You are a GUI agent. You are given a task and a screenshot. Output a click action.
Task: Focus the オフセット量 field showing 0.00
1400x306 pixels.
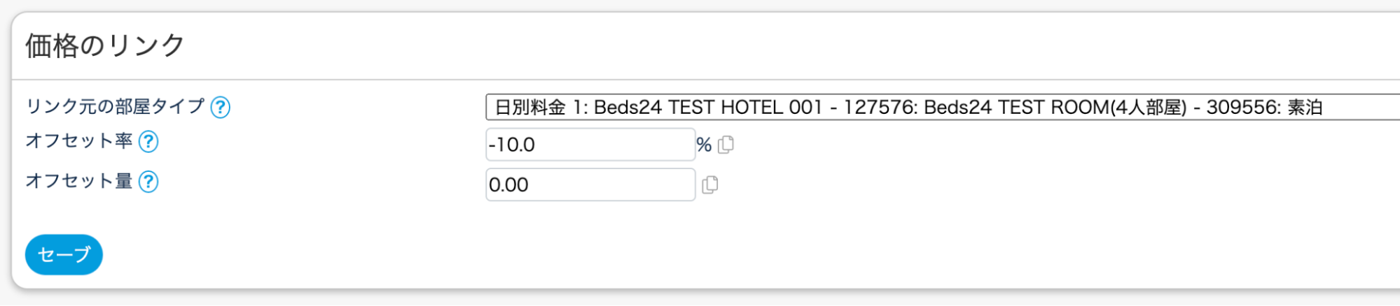[590, 185]
